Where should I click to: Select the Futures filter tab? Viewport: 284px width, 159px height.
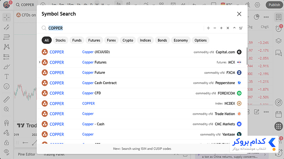pos(94,40)
